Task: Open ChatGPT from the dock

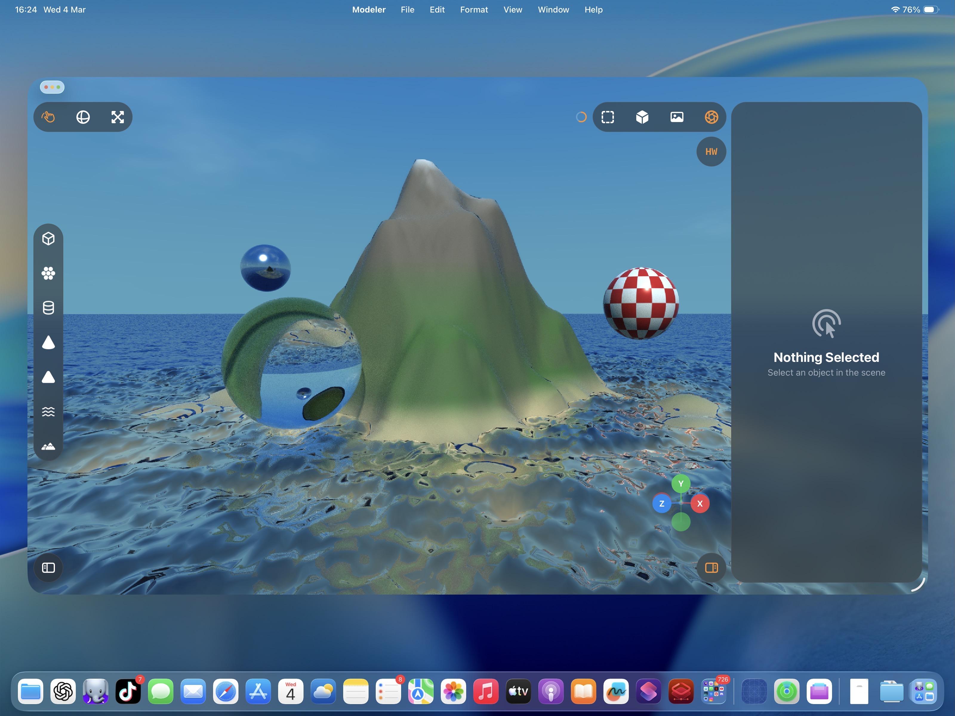Action: click(x=63, y=692)
